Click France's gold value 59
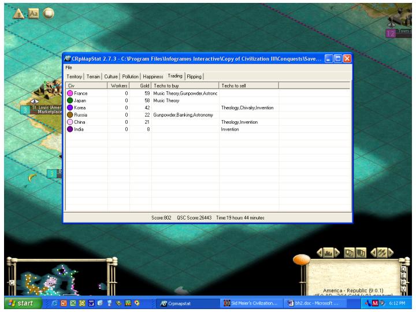This screenshot has width=416, height=312. 147,94
